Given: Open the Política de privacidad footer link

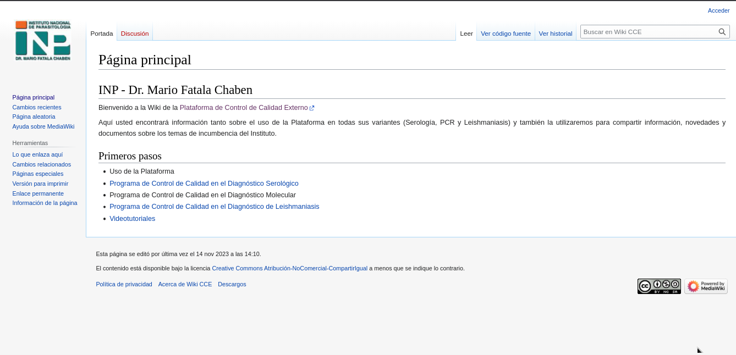Looking at the screenshot, I should click(124, 284).
